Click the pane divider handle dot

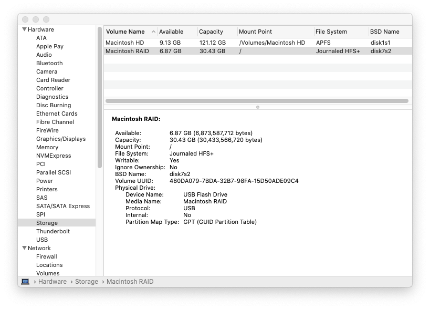258,107
